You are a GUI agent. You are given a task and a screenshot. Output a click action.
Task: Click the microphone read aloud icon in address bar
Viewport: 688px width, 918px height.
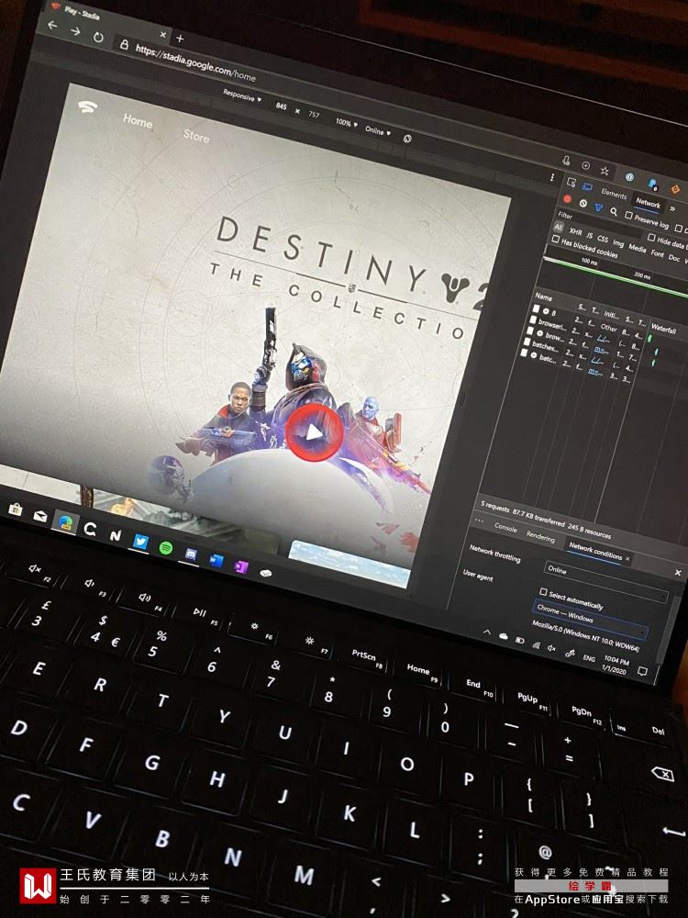pos(566,161)
